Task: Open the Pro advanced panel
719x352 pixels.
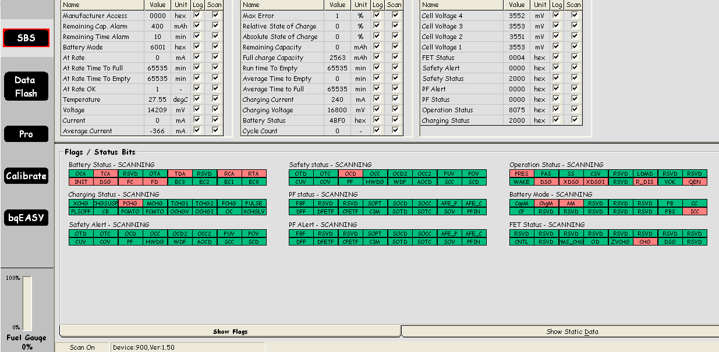Action: 26,133
